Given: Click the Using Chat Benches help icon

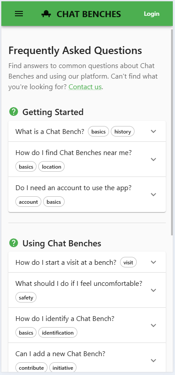Looking at the screenshot, I should coord(14,243).
